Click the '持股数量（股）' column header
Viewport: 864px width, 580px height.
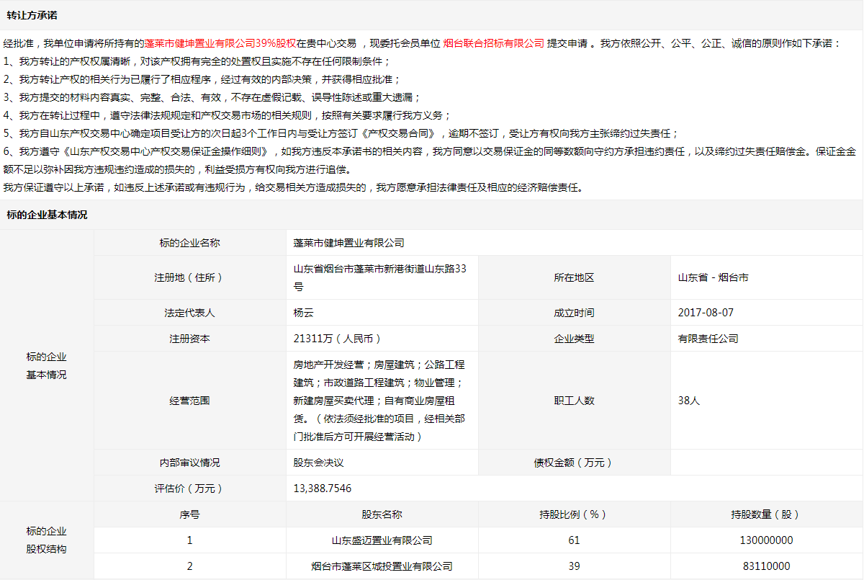(767, 514)
